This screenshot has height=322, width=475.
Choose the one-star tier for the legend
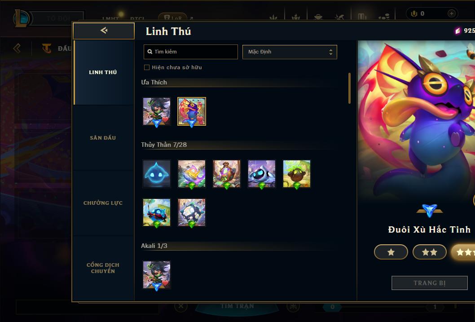[x=391, y=252]
